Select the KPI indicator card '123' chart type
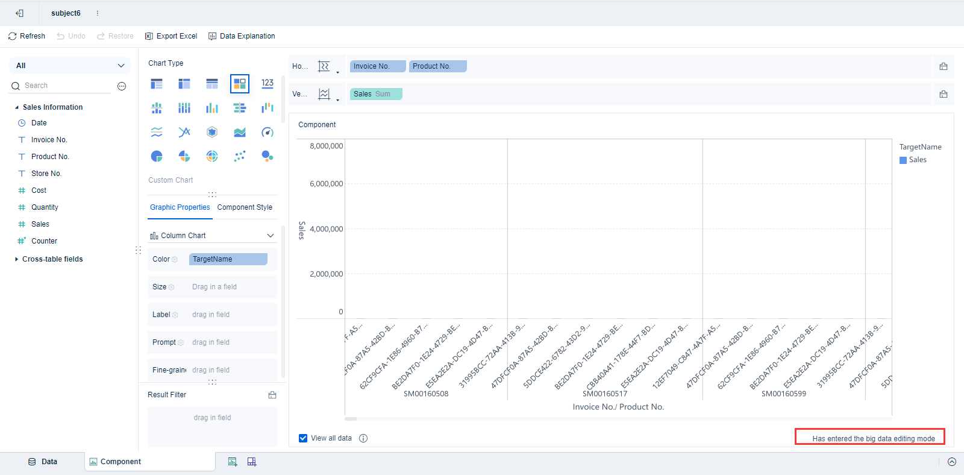The height and width of the screenshot is (475, 964). (268, 84)
